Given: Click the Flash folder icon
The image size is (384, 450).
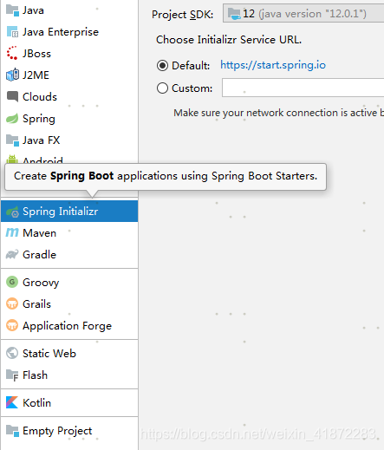Looking at the screenshot, I should pos(12,375).
